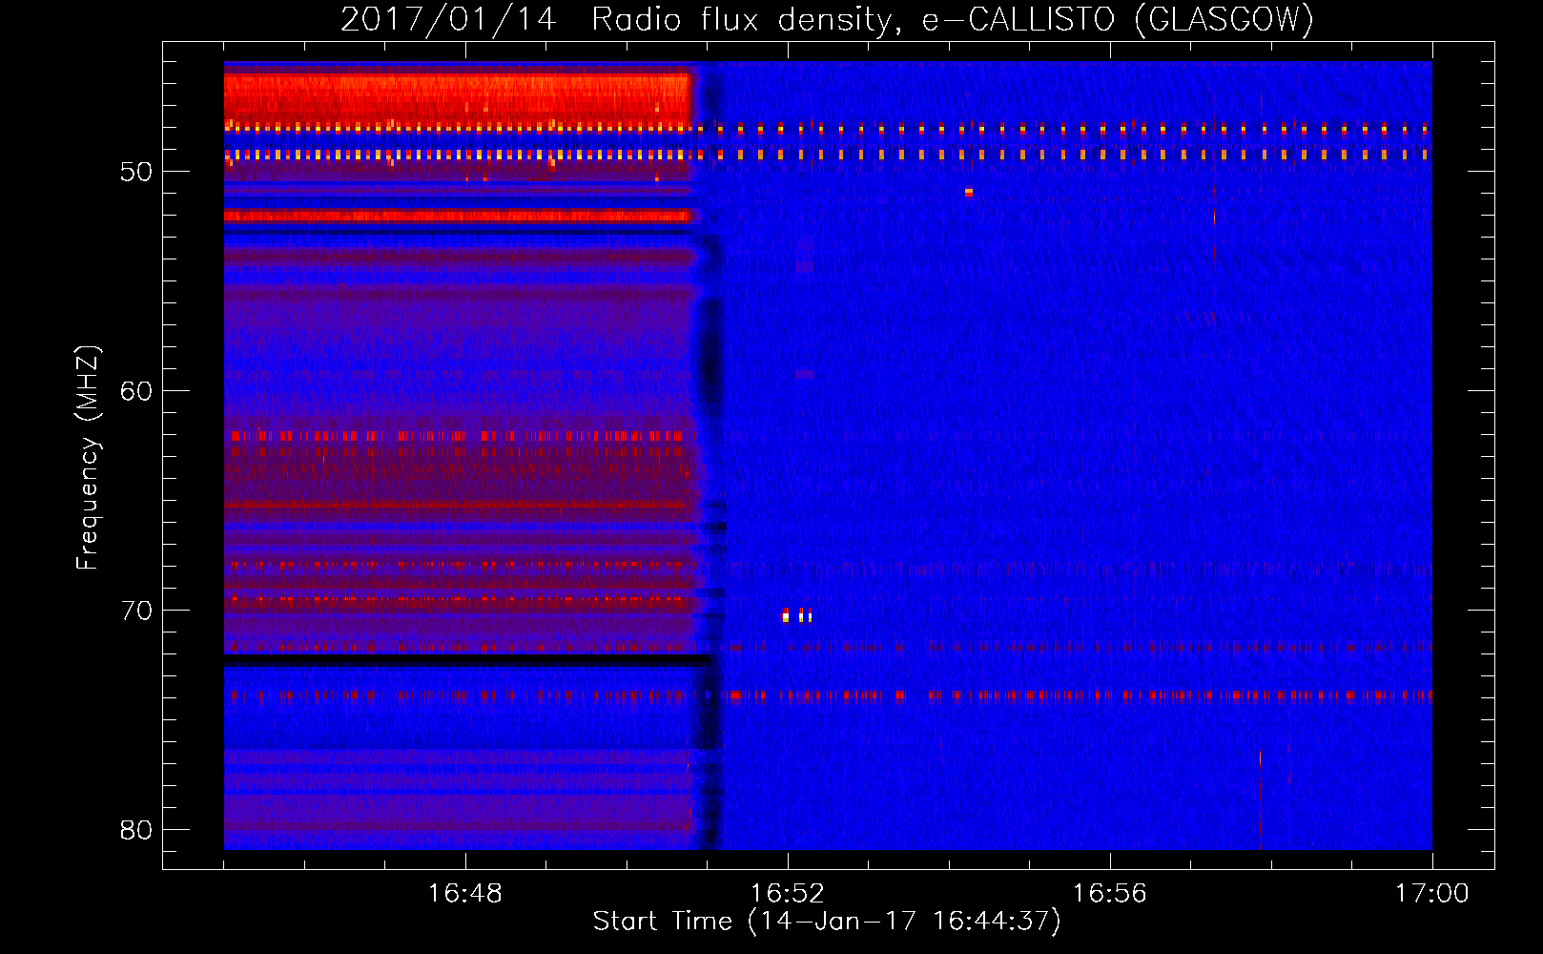1543x954 pixels.
Task: Click the 16:52 time tick label
Action: point(787,894)
